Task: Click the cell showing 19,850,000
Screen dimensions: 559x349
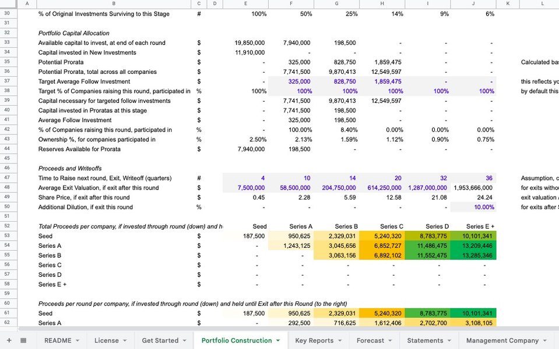Action: (x=245, y=42)
